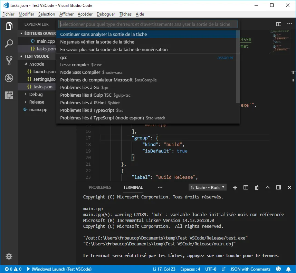Add a new terminal with plus icon

tap(235, 187)
